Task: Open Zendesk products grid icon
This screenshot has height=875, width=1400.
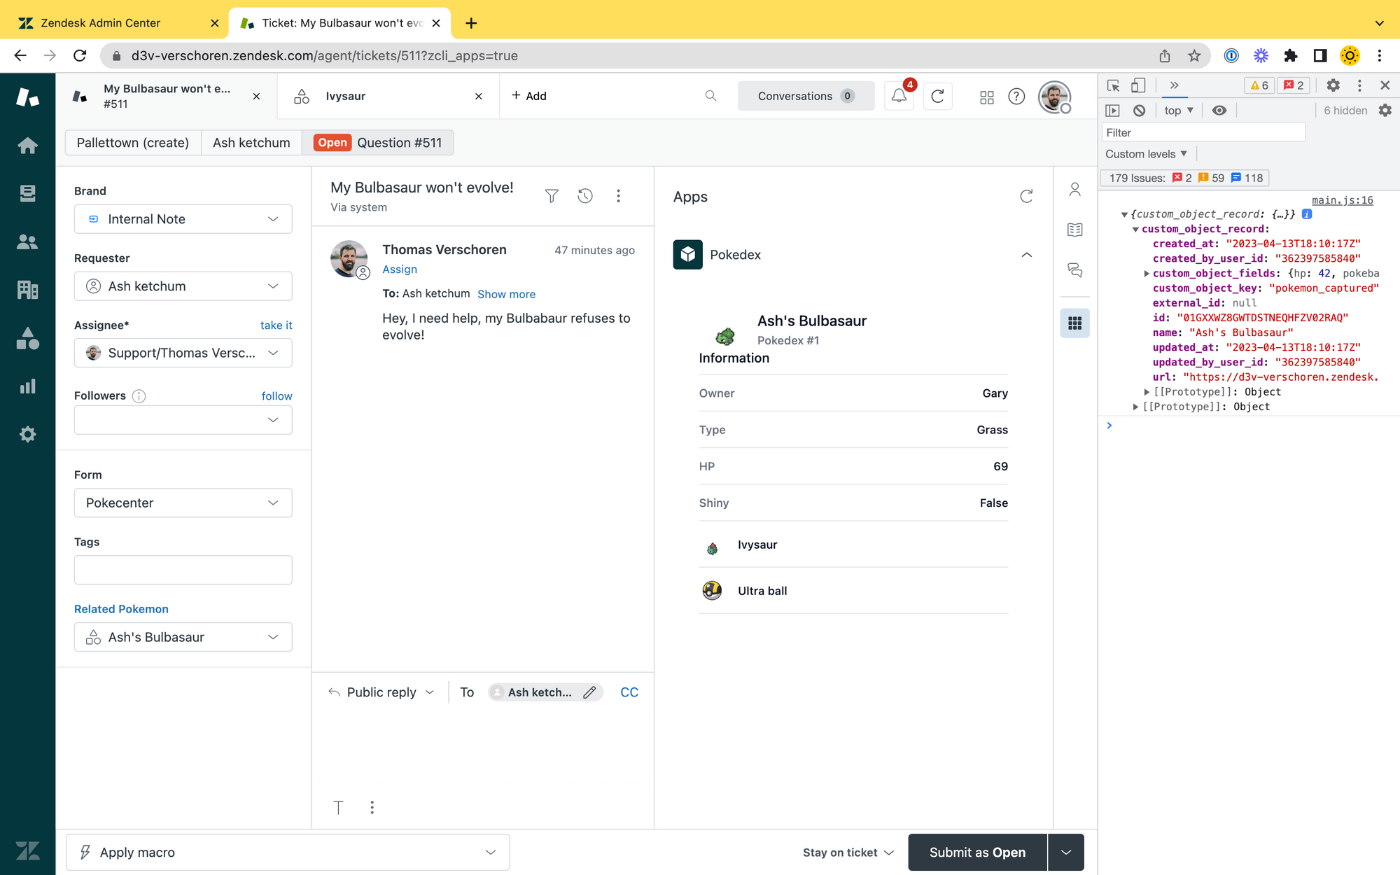Action: coord(987,97)
